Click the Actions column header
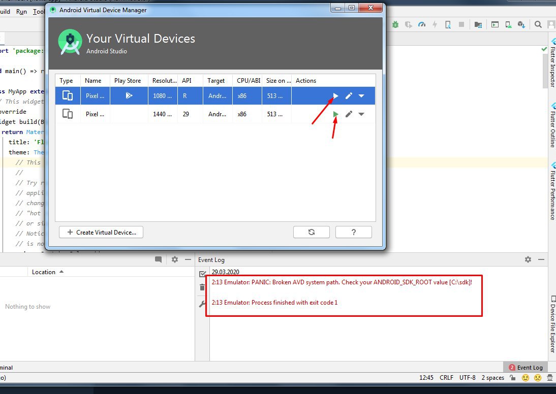Image resolution: width=556 pixels, height=394 pixels. (x=306, y=81)
